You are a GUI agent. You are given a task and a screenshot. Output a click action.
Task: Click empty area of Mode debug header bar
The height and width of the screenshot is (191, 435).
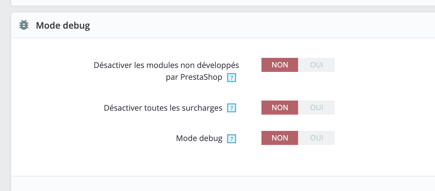tap(254, 25)
